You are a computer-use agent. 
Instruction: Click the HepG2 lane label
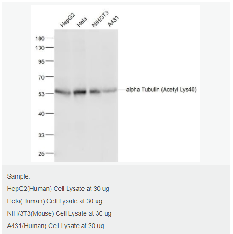68,20
